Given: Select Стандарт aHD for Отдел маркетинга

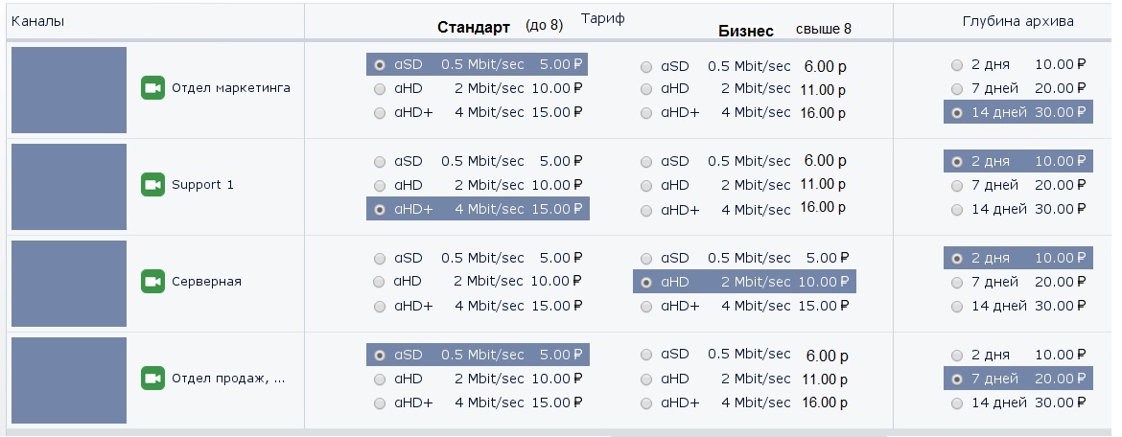Looking at the screenshot, I should coord(381,89).
